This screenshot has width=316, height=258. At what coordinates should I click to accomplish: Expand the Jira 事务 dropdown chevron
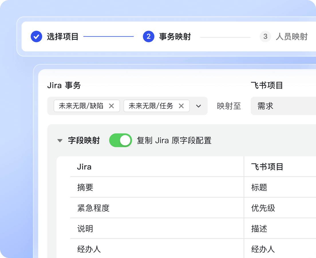point(199,106)
